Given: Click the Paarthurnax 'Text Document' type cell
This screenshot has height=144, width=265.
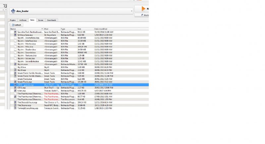Looking at the screenshot, I should (68, 99).
